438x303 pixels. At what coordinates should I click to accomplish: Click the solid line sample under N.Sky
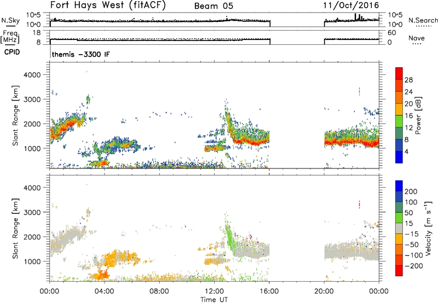pyautogui.click(x=10, y=26)
